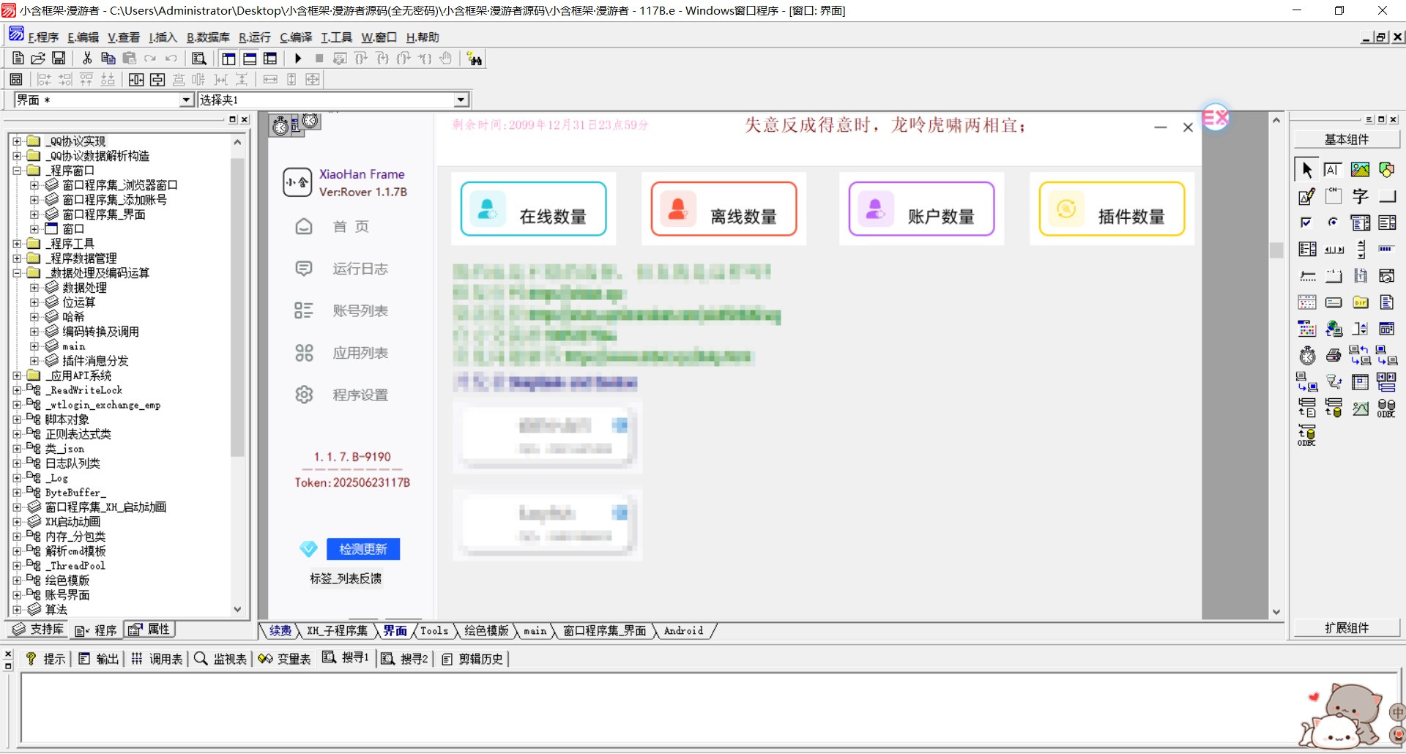1406x754 pixels.
Task: Pick the radio button component in toolbox
Action: pos(1334,223)
